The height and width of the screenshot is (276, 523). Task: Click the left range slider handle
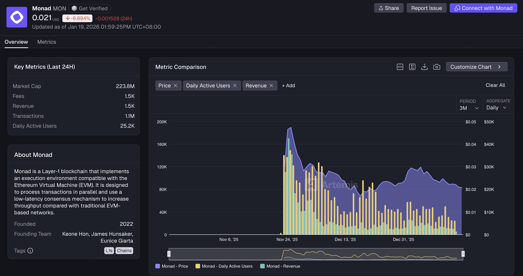pyautogui.click(x=169, y=254)
